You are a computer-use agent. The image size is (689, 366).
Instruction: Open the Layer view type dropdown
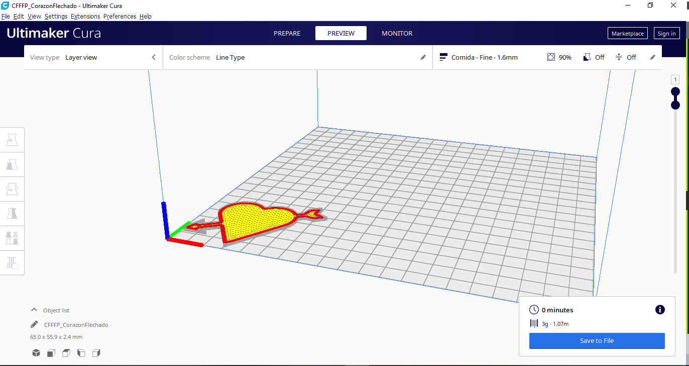93,57
